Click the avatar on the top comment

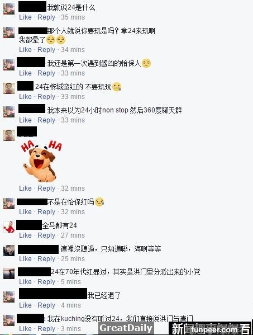point(9,9)
